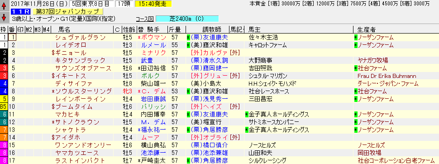439x164 pixels.
Task: Click the 印 mark cell for horse number 1
Action: point(20,38)
